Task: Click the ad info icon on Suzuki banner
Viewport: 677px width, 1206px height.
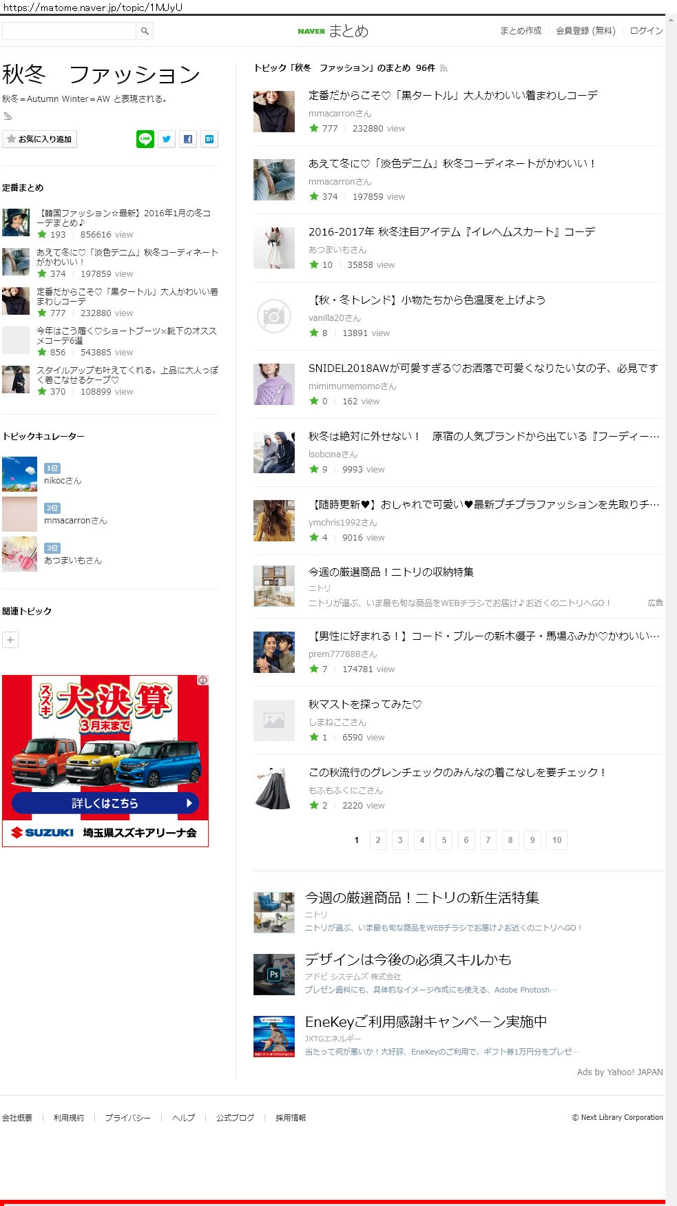Action: pos(203,680)
